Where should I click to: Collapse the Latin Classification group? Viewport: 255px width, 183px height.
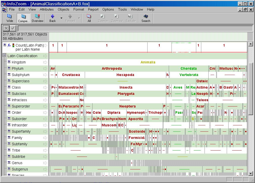pos(4,56)
